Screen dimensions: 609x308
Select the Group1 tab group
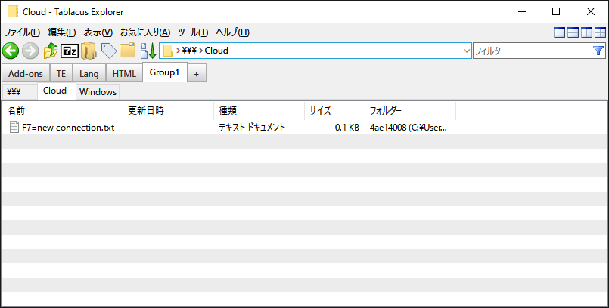click(x=165, y=72)
